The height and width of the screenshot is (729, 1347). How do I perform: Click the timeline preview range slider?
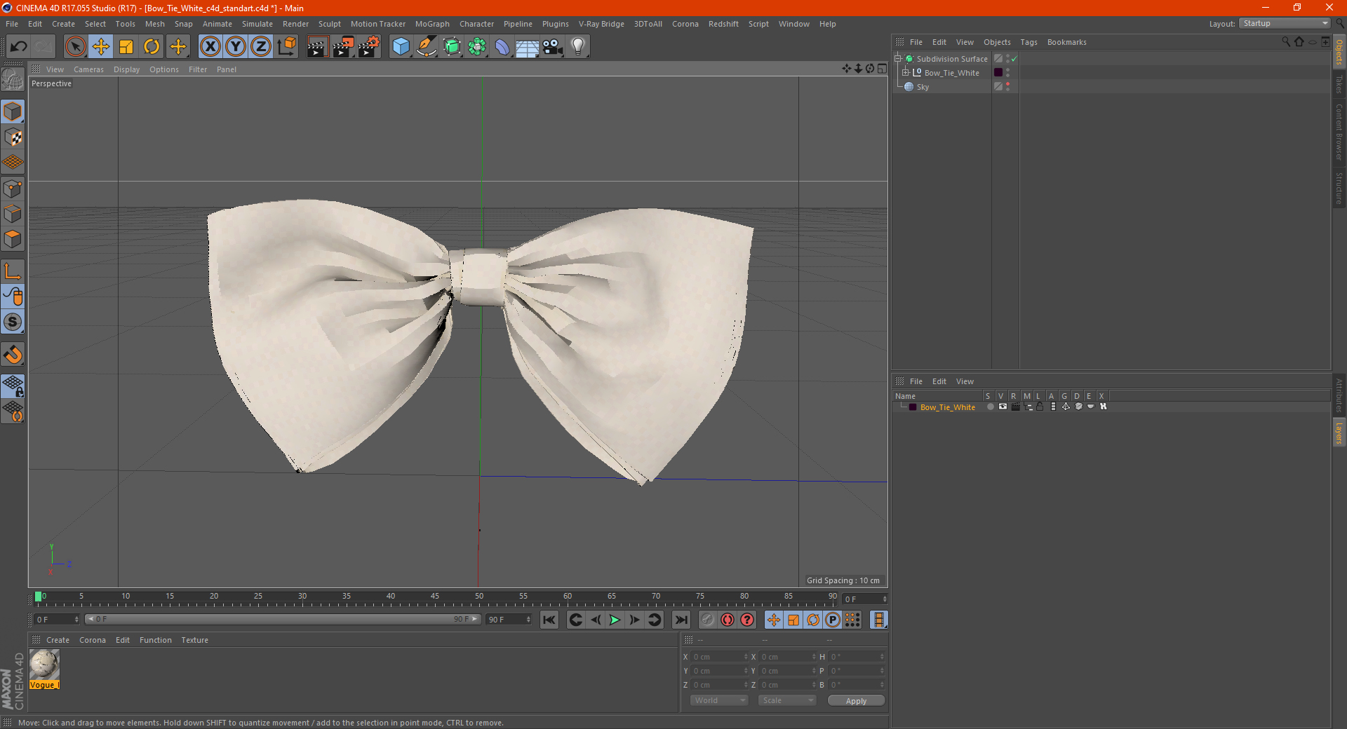[x=283, y=619]
